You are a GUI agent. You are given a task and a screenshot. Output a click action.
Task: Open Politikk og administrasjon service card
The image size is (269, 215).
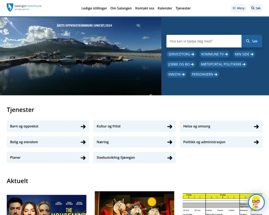pos(221,142)
